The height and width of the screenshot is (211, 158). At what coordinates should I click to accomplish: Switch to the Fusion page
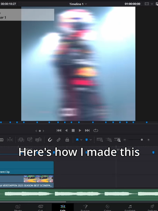click(x=85, y=208)
